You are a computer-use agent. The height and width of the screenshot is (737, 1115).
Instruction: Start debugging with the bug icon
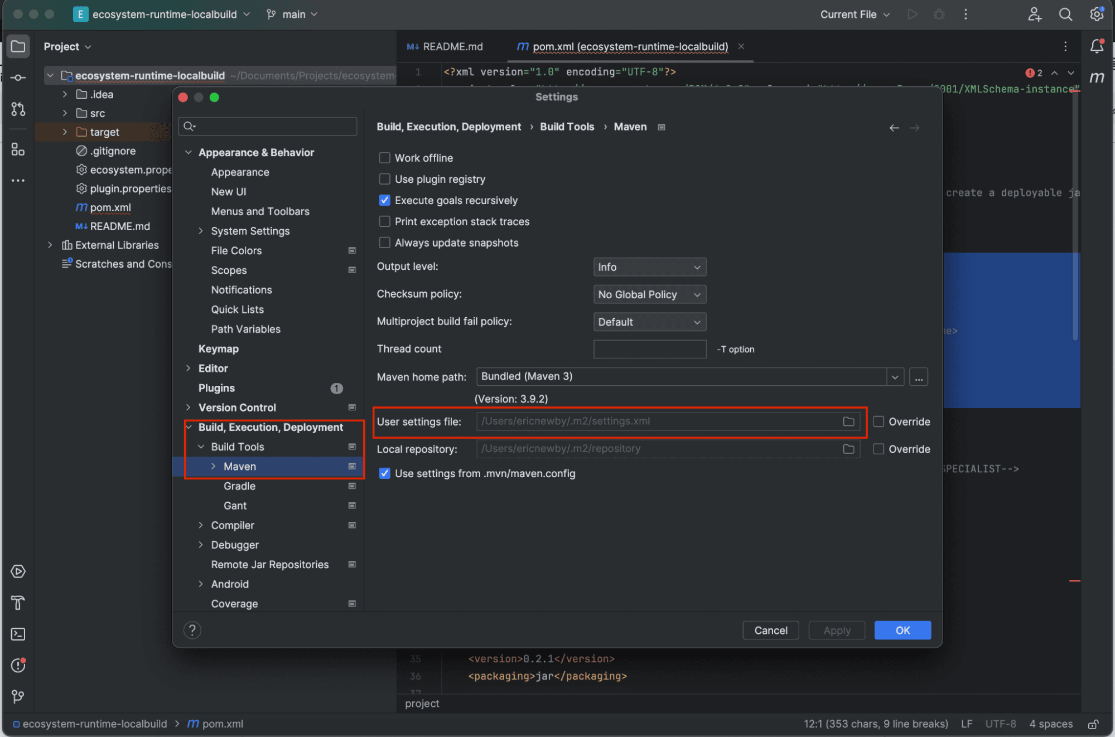(x=939, y=14)
